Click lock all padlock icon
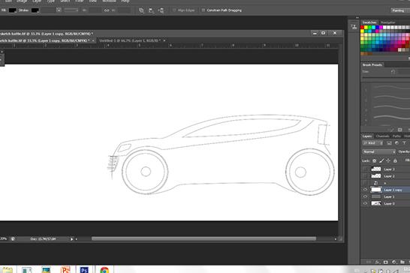The image size is (410, 273). 395,160
